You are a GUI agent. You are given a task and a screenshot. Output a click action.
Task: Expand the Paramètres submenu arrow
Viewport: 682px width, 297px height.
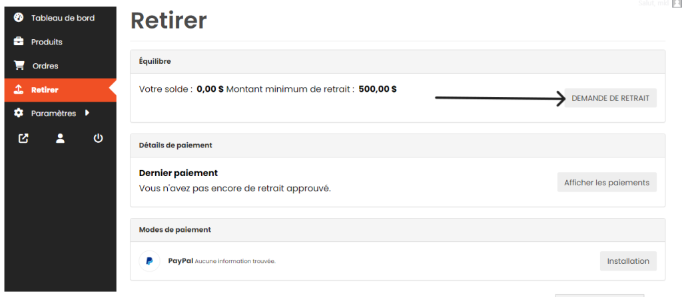(87, 113)
